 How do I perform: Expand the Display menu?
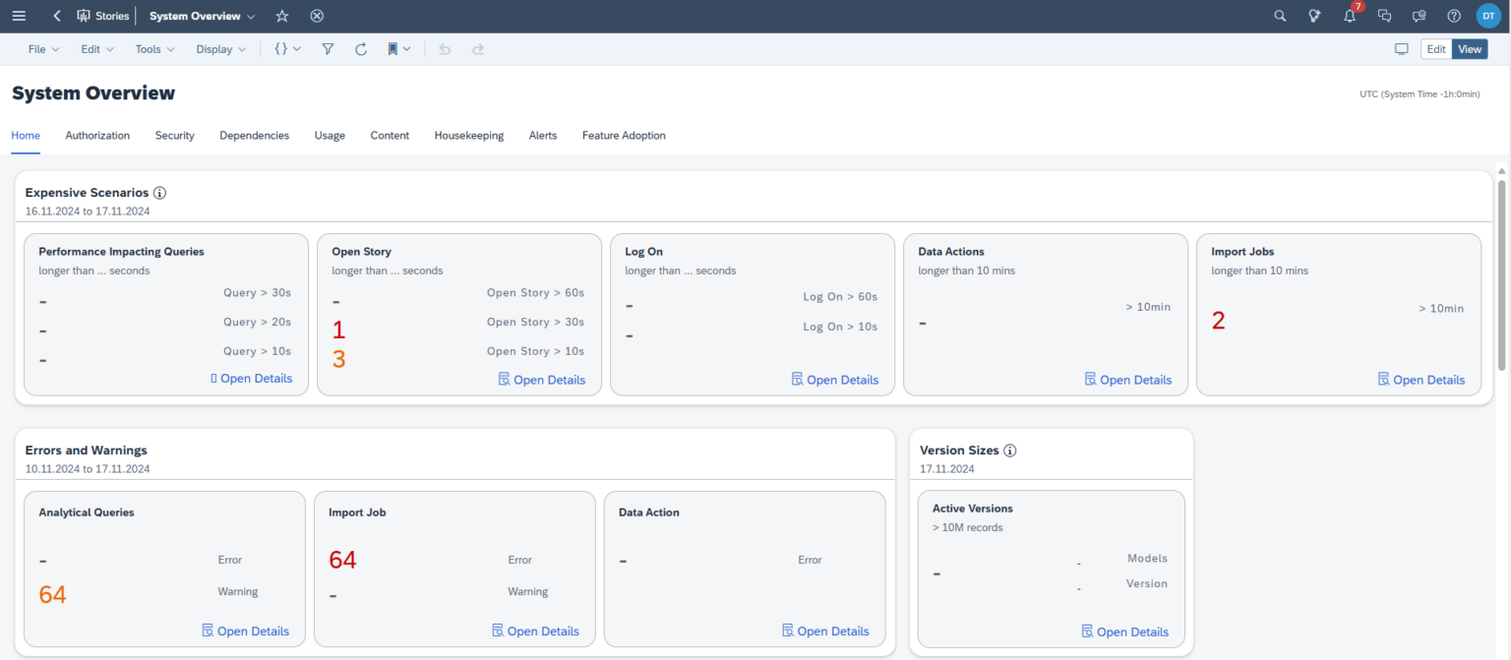click(219, 48)
